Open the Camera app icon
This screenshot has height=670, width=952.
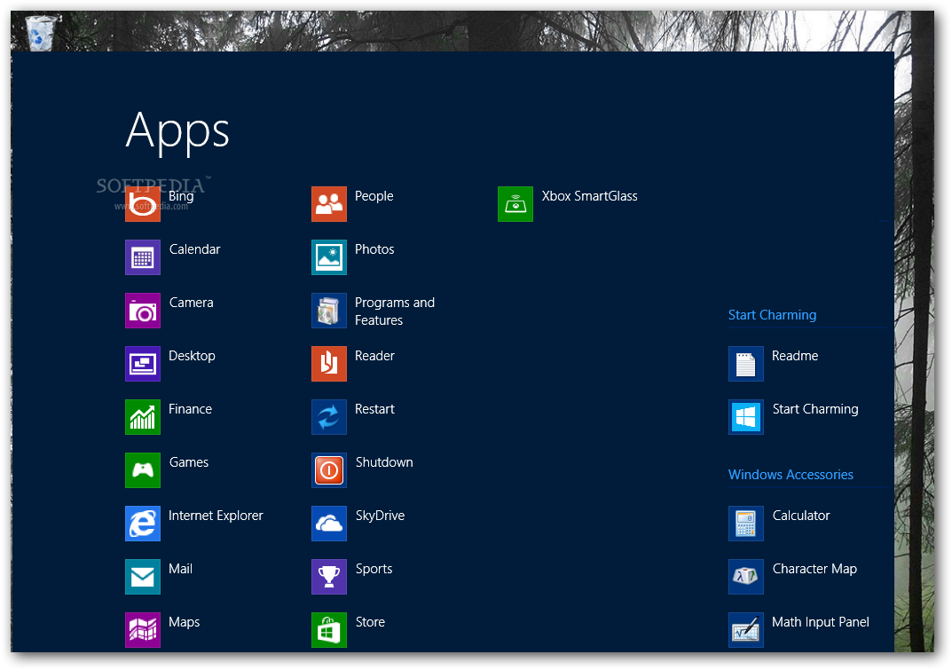click(x=143, y=311)
